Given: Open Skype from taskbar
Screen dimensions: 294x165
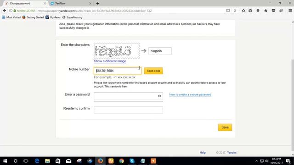Looking at the screenshot, I should click(132, 161).
